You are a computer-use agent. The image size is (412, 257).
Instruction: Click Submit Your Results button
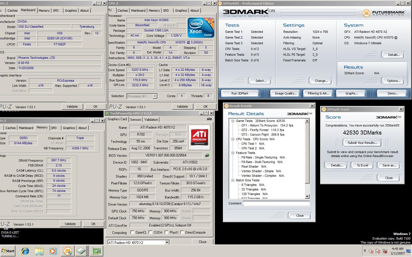[362, 143]
